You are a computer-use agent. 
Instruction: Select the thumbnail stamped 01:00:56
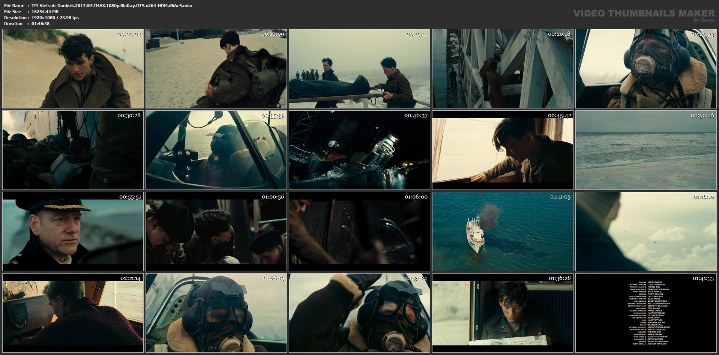tap(216, 232)
